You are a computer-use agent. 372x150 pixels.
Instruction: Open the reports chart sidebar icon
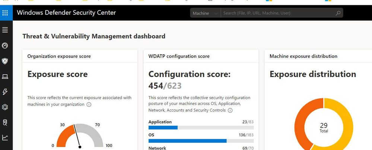point(5,137)
